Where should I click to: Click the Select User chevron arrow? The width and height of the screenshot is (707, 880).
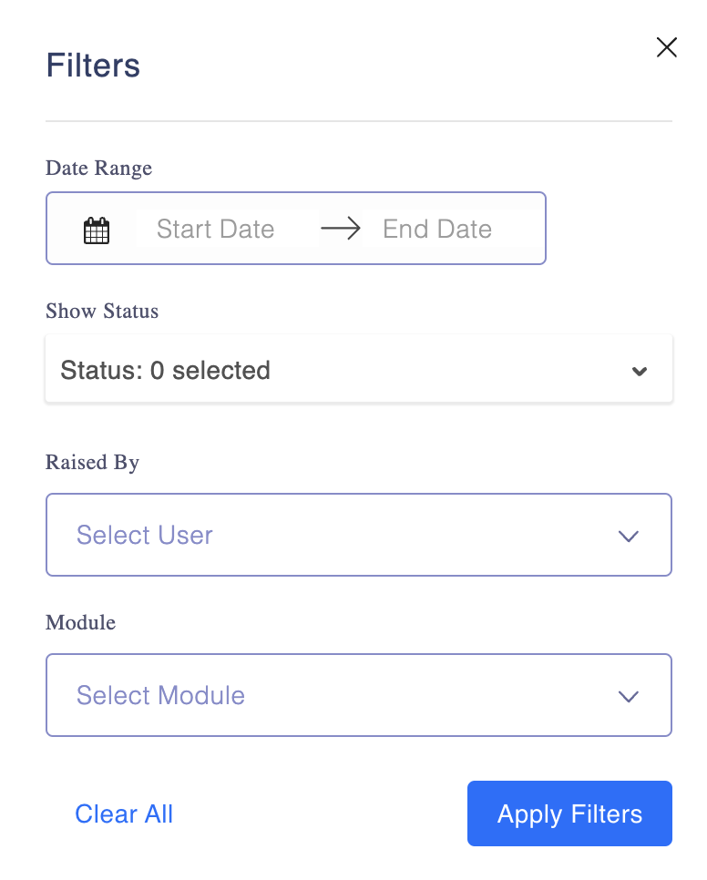(628, 536)
